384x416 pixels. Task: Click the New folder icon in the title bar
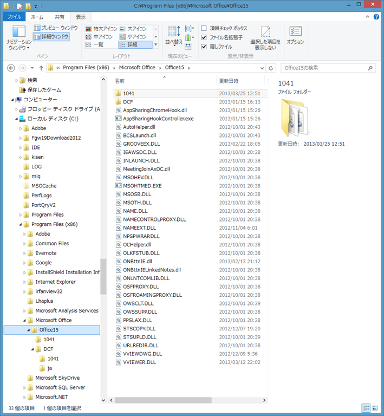[28, 5]
